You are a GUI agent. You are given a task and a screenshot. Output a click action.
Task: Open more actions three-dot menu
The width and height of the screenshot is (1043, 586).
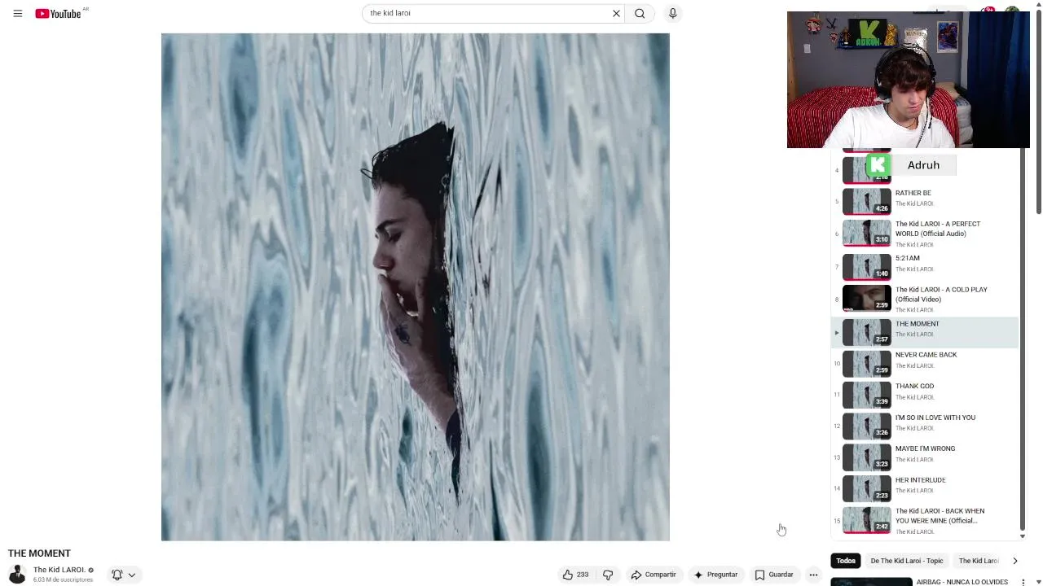point(813,575)
